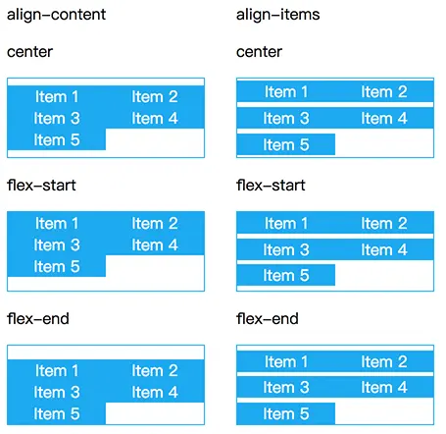Click the align-items heading
This screenshot has width=446, height=434.
[x=278, y=15]
